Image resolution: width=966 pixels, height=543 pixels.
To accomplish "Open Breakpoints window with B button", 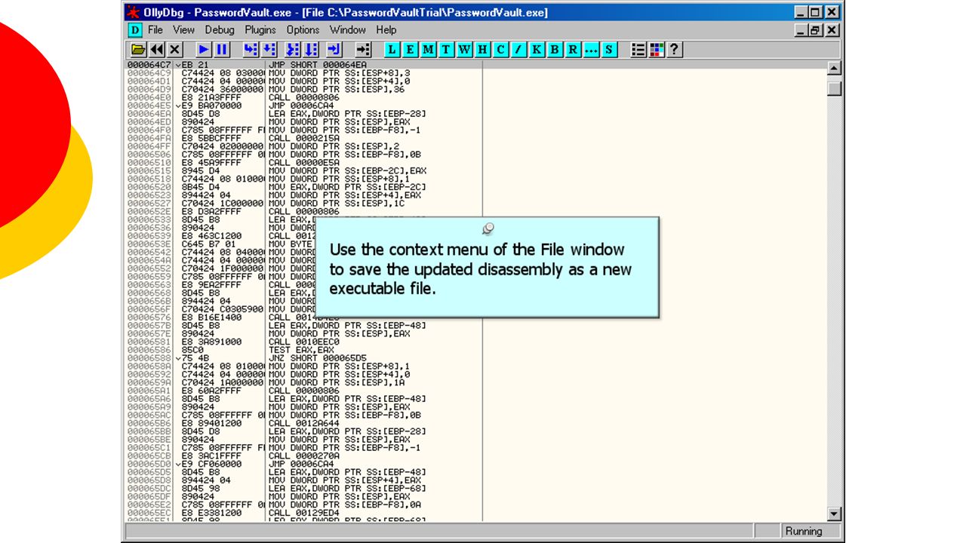I will click(x=555, y=50).
